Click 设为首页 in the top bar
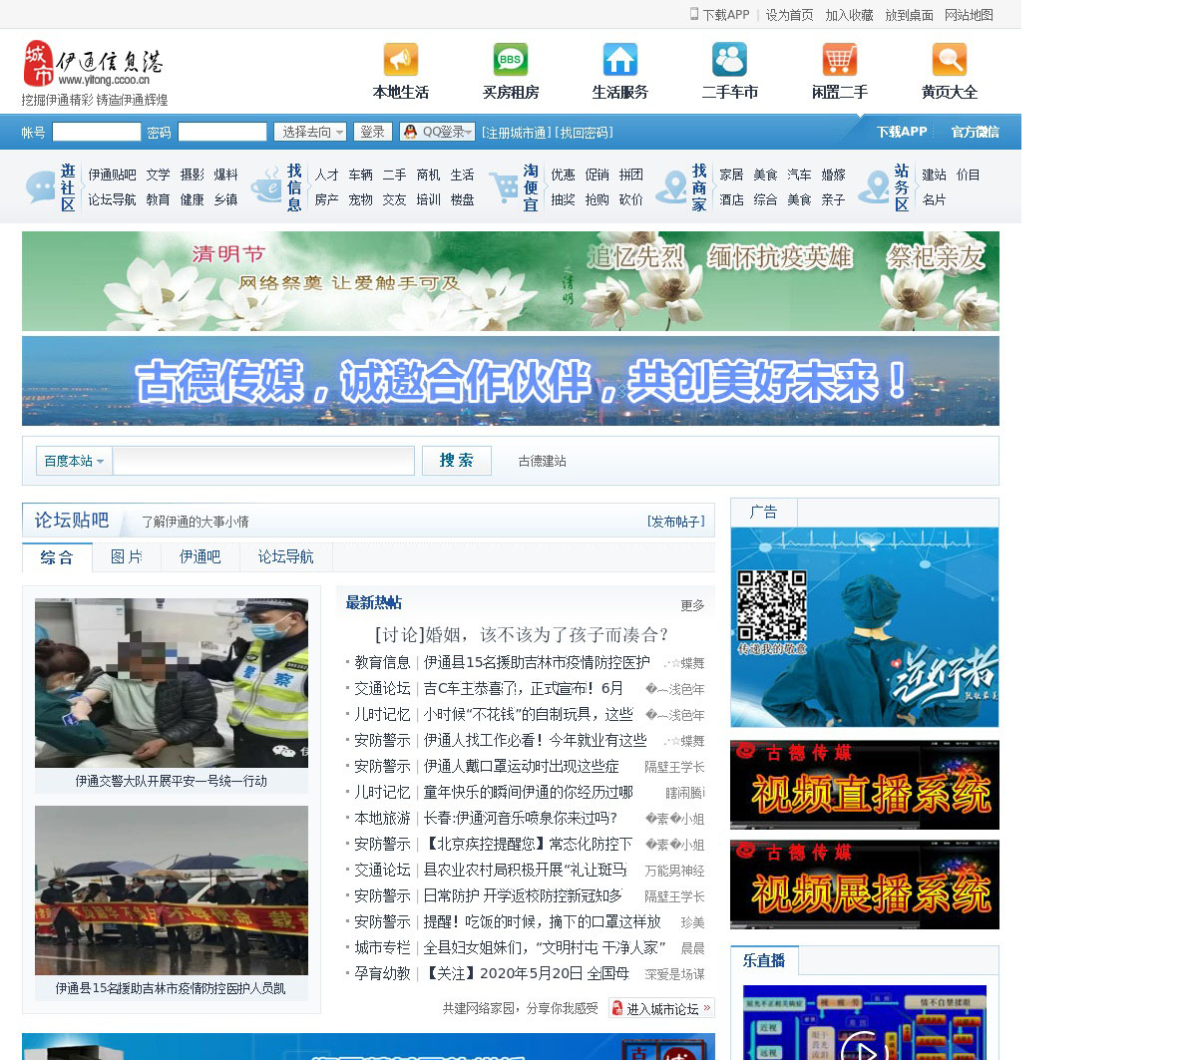The width and height of the screenshot is (1197, 1060). [789, 15]
